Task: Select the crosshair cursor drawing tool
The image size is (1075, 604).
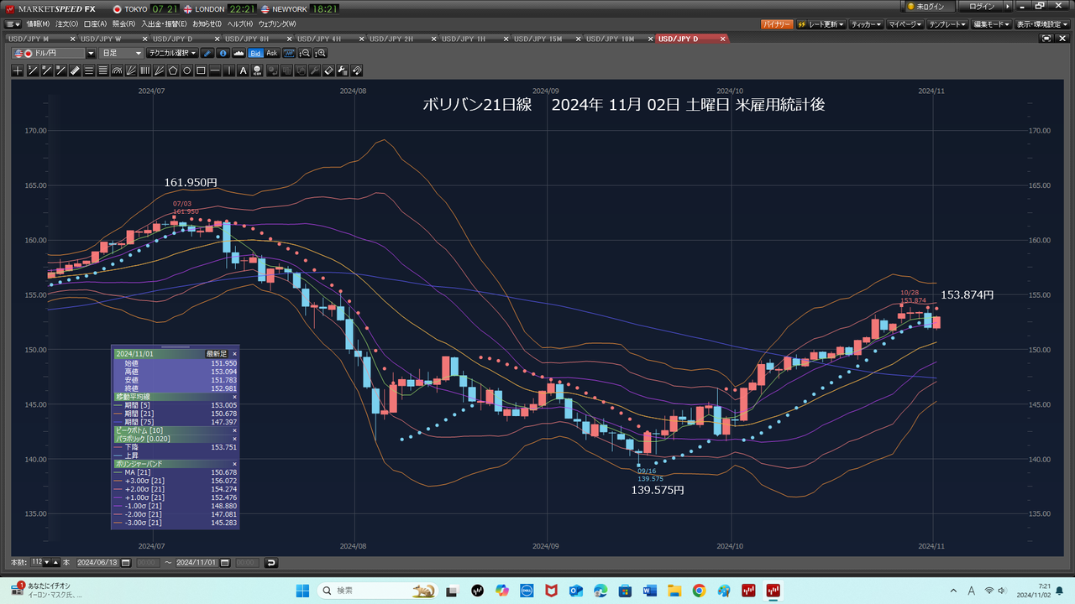Action: (x=18, y=70)
